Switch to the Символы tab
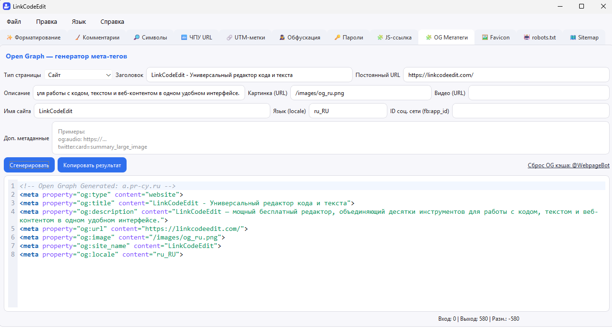 [150, 38]
